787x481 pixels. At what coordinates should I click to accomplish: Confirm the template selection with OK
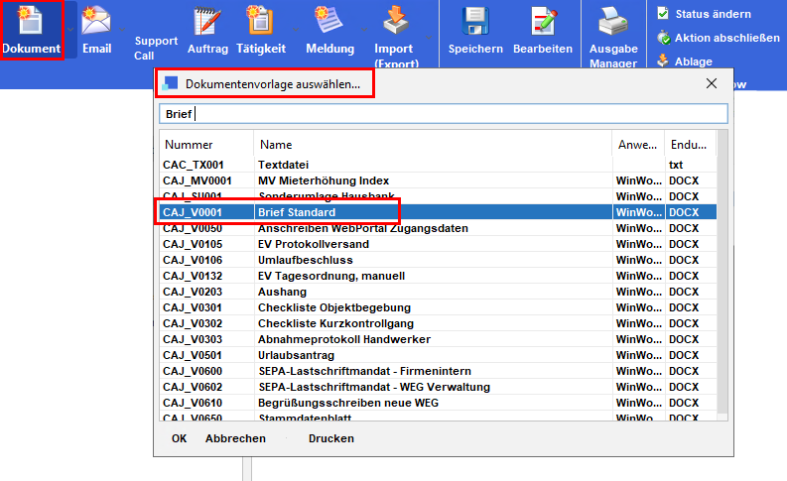179,438
